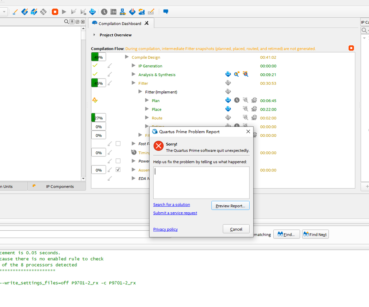Expand the Compile Design tree row
The width and height of the screenshot is (369, 307).
click(x=127, y=57)
